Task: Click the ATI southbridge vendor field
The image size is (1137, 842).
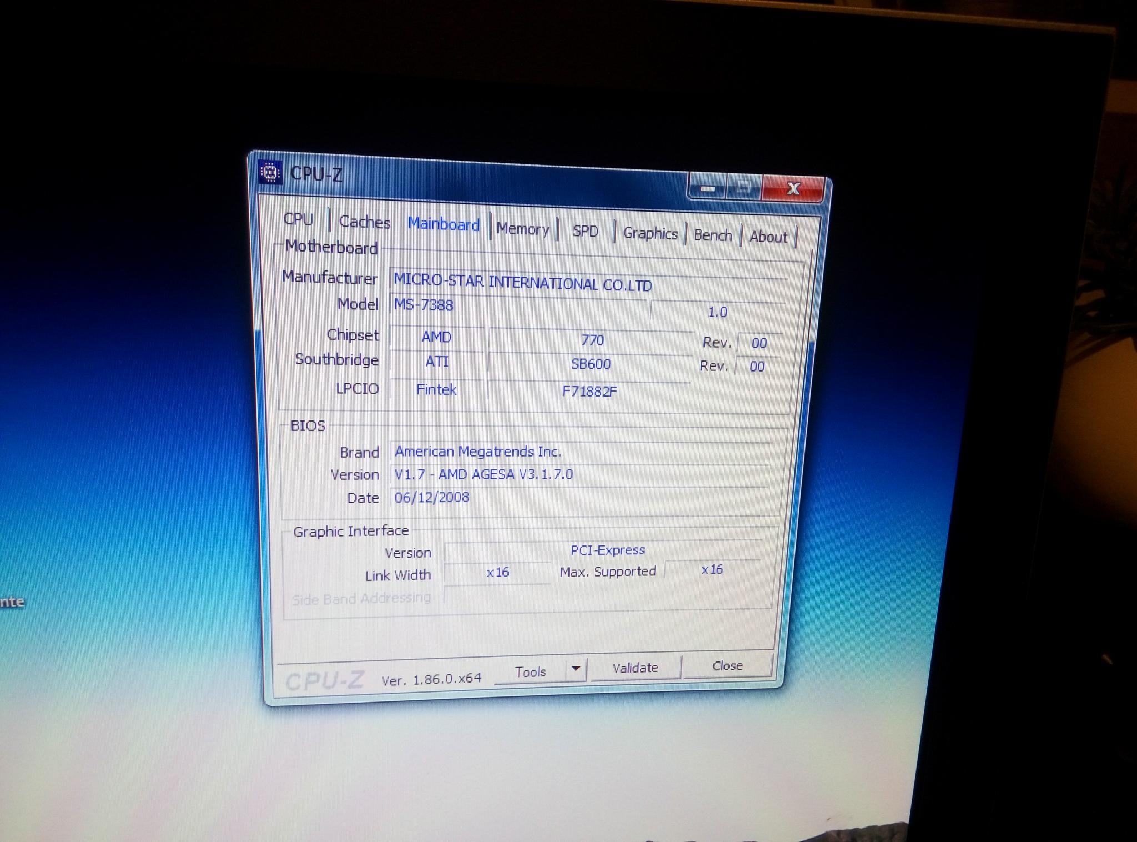Action: pos(436,362)
